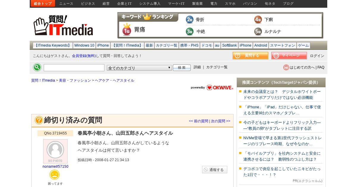This screenshot has width=357, height=187.
Task: Click the 胃痛 ranking keyword
Action: (x=140, y=29)
